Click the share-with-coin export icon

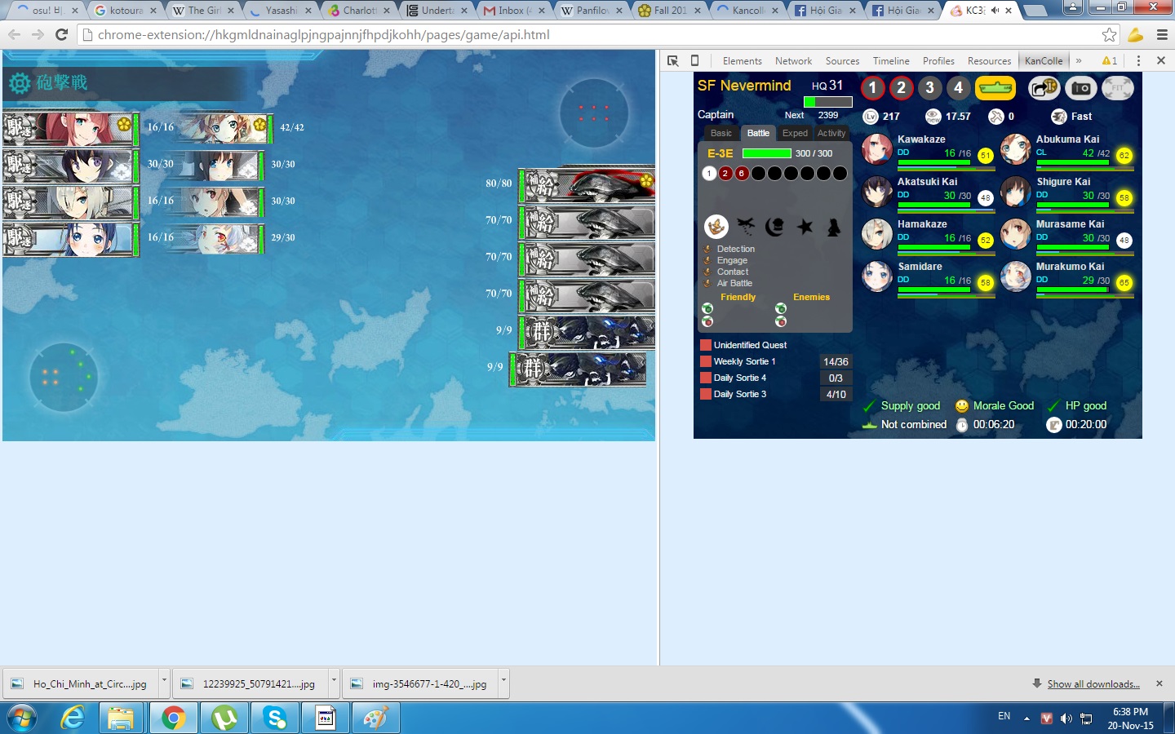1044,87
